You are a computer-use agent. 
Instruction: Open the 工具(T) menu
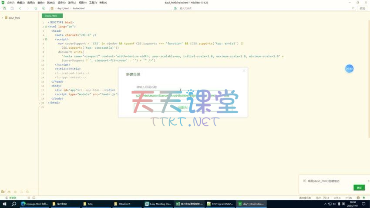pos(93,3)
